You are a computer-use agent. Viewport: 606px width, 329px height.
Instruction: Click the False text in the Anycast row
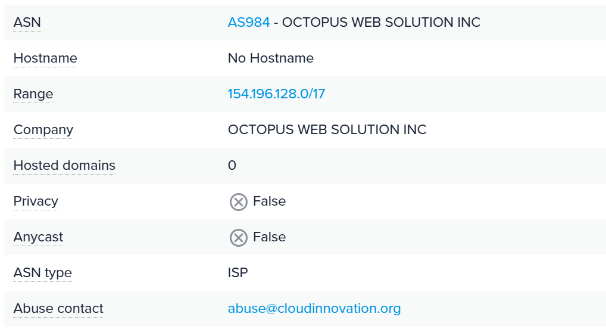click(x=269, y=237)
